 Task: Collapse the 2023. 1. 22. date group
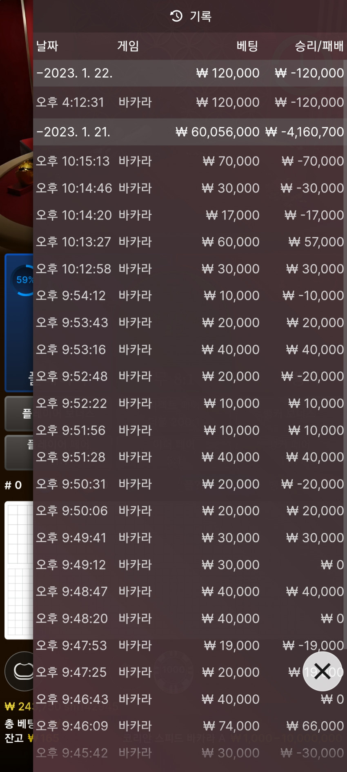pos(190,73)
